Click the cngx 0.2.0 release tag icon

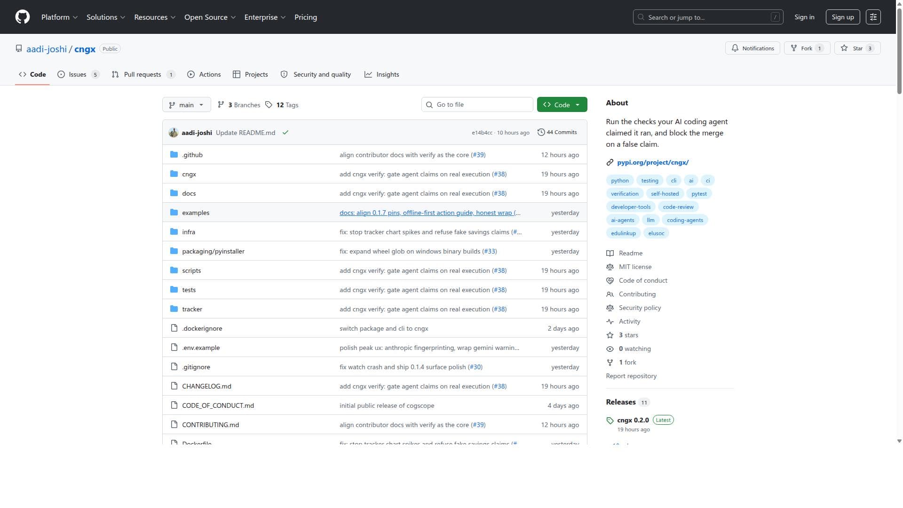pyautogui.click(x=610, y=421)
